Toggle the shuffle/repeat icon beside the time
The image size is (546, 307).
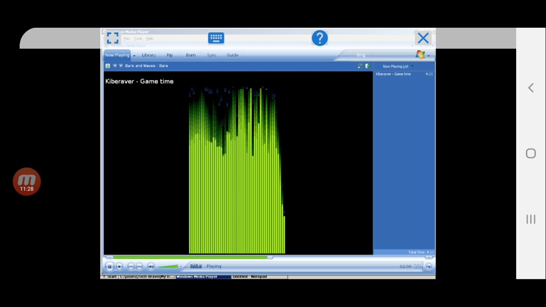coord(418,266)
